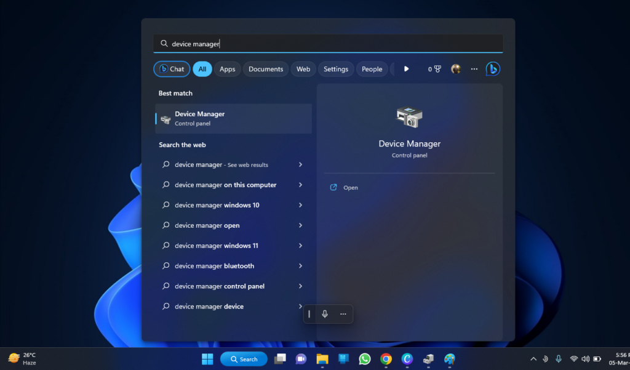Switch to the Apps filter tab

227,69
